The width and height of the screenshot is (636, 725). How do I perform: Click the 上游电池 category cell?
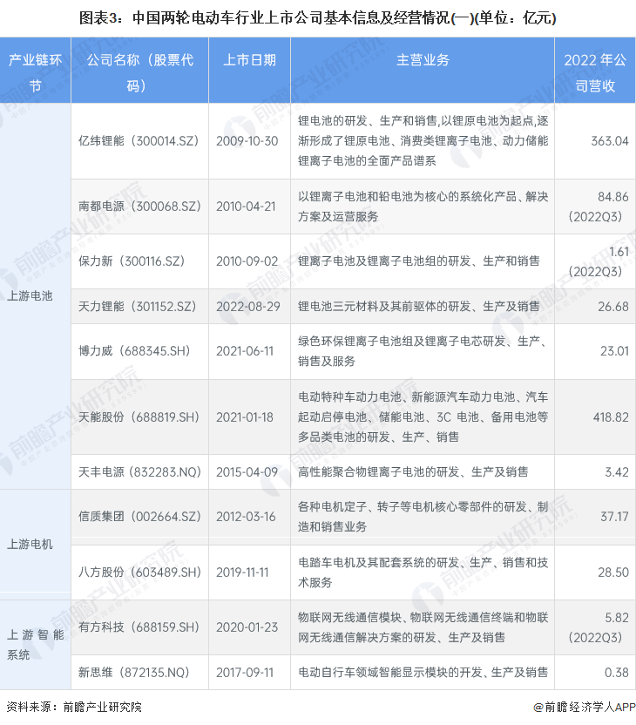click(30, 295)
